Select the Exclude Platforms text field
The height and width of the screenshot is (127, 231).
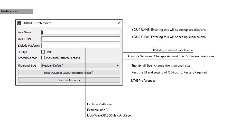(81, 46)
